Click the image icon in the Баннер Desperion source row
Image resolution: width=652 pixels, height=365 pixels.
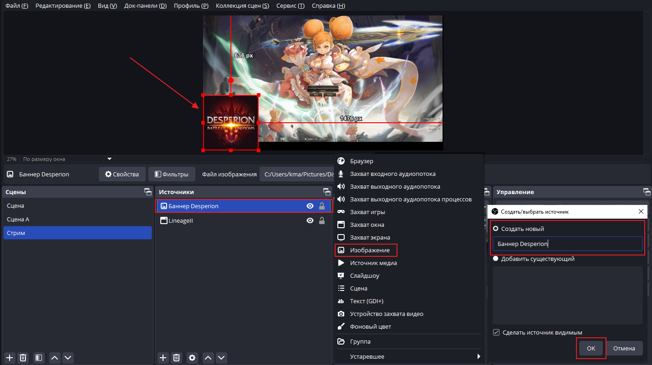164,206
